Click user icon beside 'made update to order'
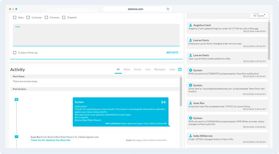The width and height of the screenshot is (279, 154). (190, 55)
